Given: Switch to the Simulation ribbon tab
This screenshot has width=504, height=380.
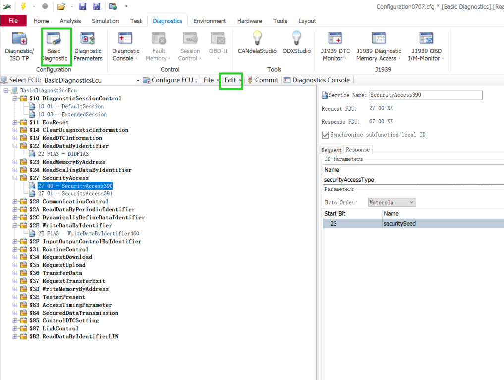Looking at the screenshot, I should click(x=106, y=21).
